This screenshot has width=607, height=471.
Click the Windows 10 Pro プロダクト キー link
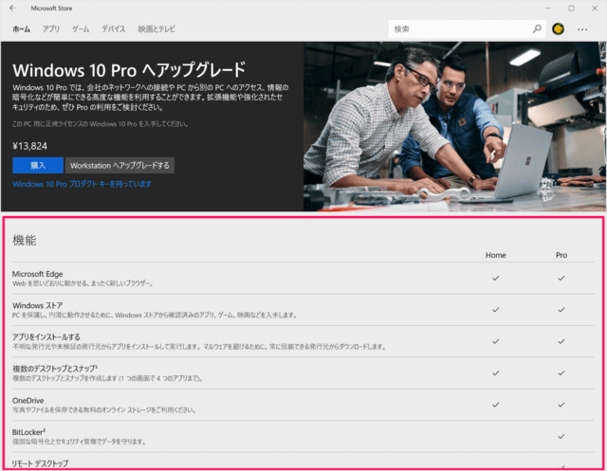pyautogui.click(x=82, y=184)
